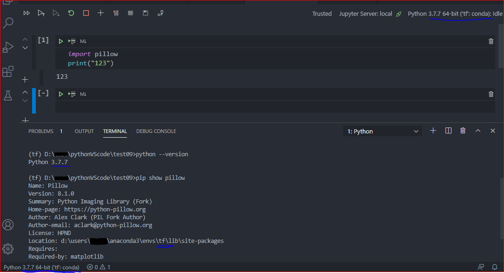The width and height of the screenshot is (504, 273).
Task: Open the variables explorer grid
Action: click(x=130, y=13)
